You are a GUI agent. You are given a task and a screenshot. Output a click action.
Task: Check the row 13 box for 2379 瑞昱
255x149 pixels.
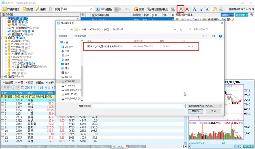[x=2, y=141]
